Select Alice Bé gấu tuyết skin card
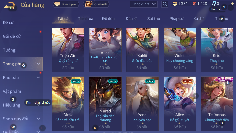 (x=180, y=104)
